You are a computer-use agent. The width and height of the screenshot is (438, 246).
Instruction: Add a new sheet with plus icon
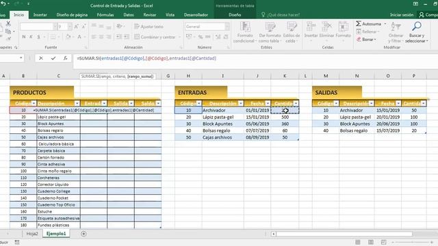[x=83, y=234]
